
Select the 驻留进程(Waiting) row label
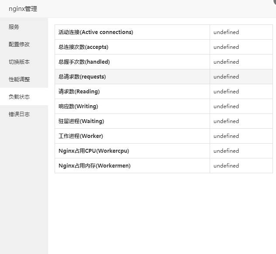[x=81, y=121]
